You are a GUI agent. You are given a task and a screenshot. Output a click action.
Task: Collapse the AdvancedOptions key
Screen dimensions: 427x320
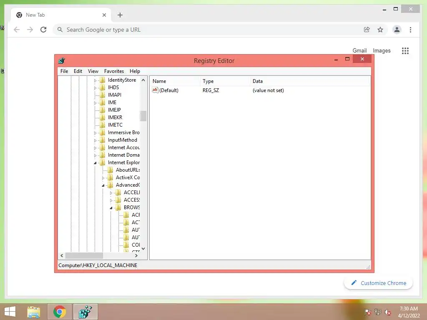pyautogui.click(x=103, y=185)
